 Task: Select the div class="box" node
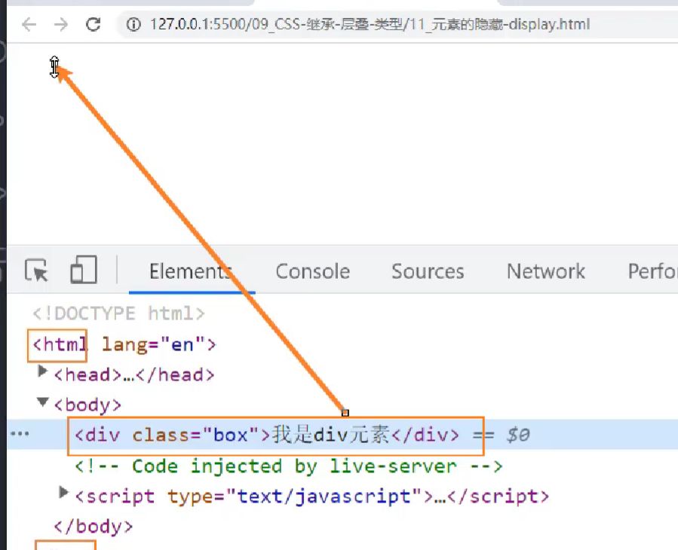(x=266, y=435)
